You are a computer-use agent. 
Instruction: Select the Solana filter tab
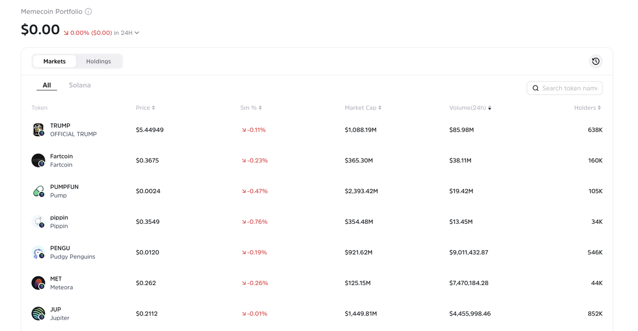(x=80, y=85)
